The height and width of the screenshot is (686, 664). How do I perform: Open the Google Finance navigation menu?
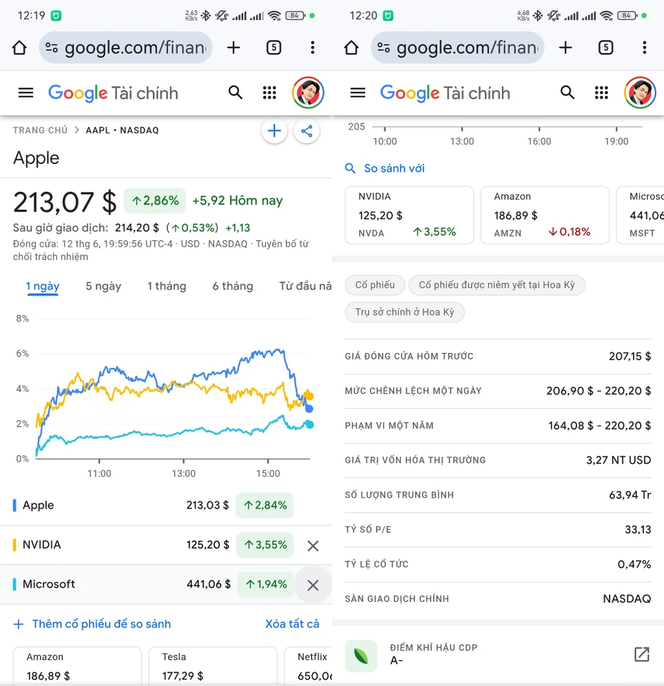(25, 92)
